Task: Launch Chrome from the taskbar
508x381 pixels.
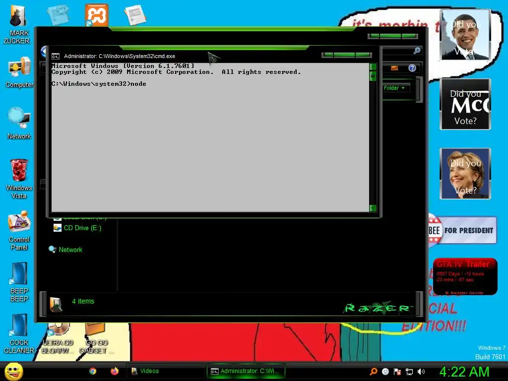Action: (93, 371)
